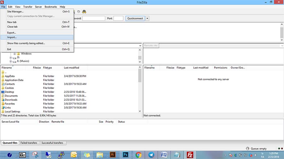Screen dimensions: 284x159
Task: Open the Transfer menu
Action: 28,7
